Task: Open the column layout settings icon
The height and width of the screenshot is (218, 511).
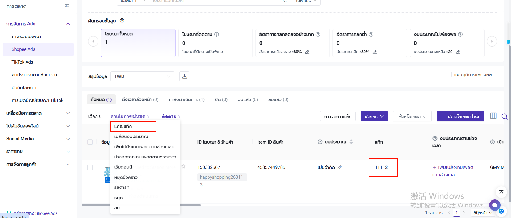Action: [x=493, y=116]
